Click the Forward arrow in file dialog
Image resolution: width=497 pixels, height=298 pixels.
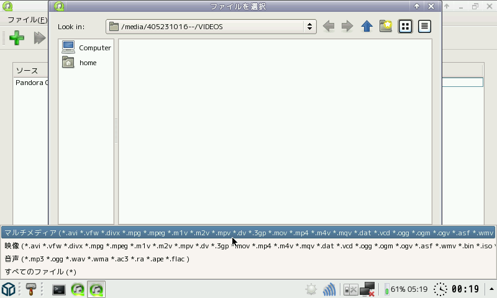347,26
